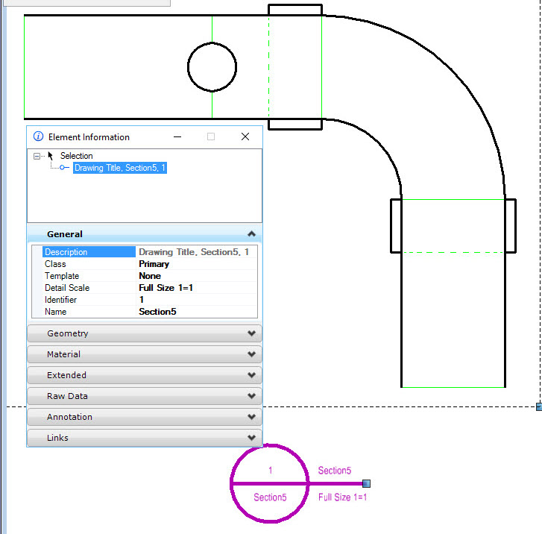Click the Identifier value field '1'
The height and width of the screenshot is (534, 542).
coord(197,300)
